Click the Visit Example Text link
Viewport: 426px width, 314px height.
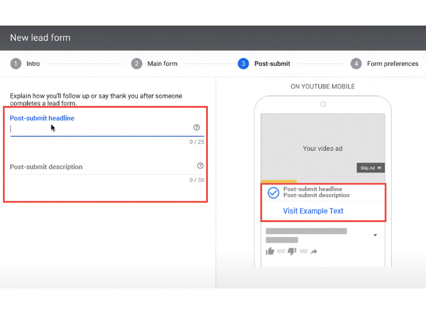(x=313, y=211)
